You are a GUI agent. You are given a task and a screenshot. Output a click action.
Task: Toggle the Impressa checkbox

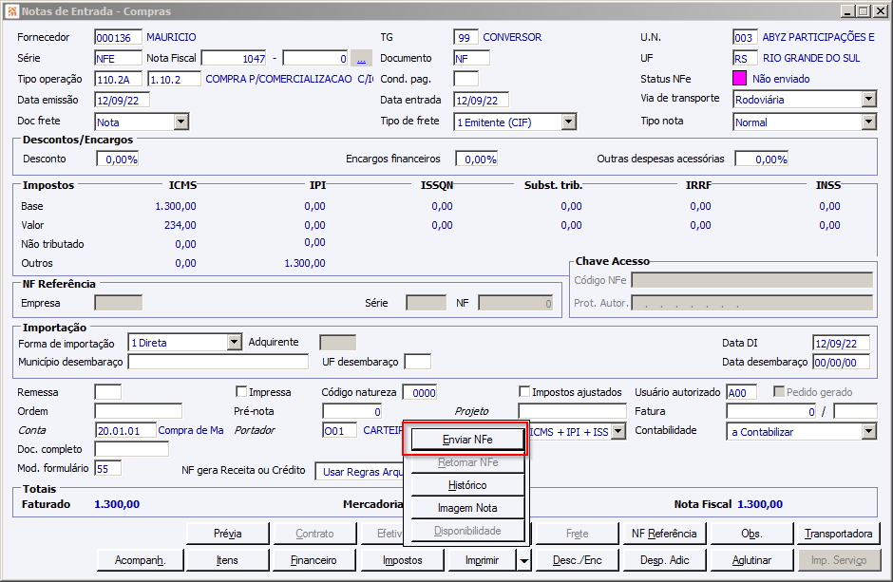click(x=241, y=391)
